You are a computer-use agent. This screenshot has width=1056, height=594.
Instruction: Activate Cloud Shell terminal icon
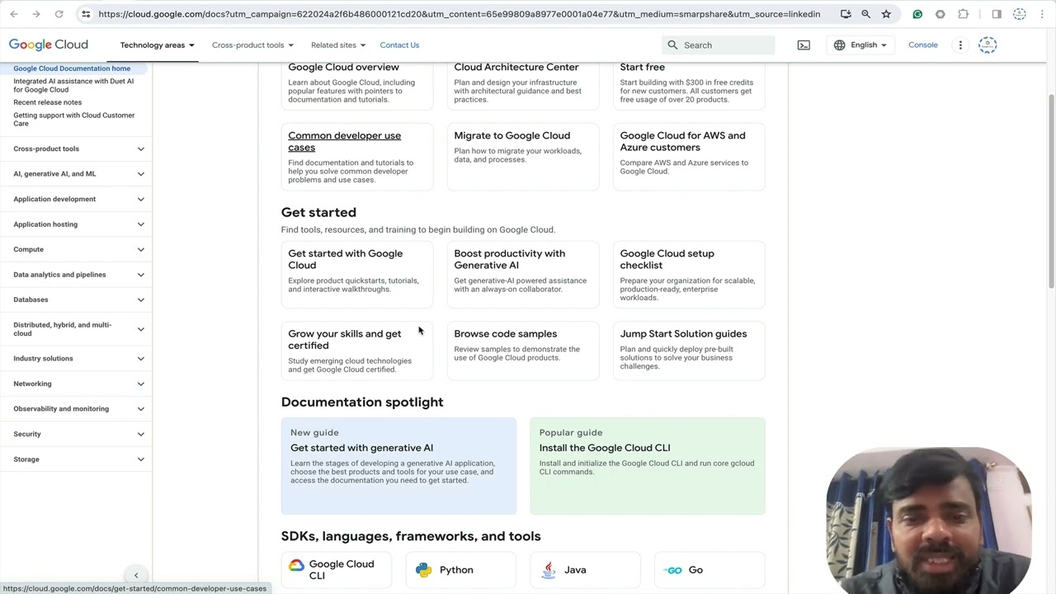804,45
